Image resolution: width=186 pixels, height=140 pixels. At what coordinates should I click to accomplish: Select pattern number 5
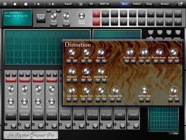[x=133, y=22]
